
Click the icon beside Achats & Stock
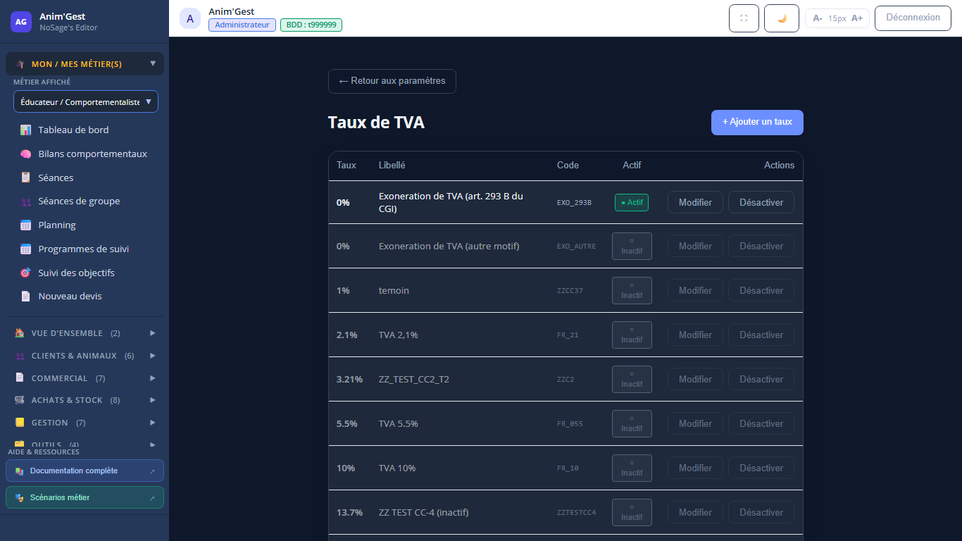point(20,400)
